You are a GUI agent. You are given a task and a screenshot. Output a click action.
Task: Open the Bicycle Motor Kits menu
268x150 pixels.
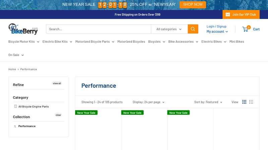[x=24, y=42]
